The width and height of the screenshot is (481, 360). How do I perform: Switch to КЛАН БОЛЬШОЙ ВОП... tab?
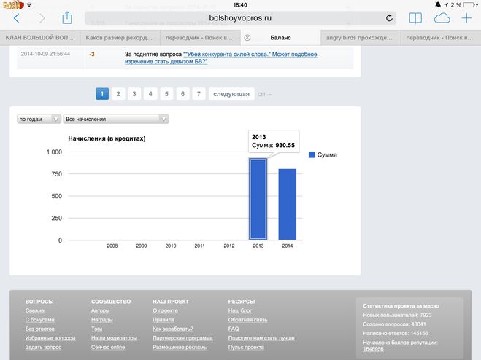click(x=40, y=38)
